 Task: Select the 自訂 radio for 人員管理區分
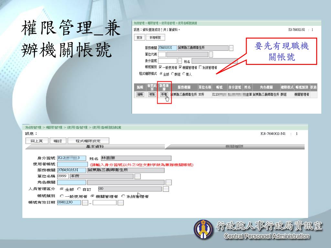click(79, 189)
